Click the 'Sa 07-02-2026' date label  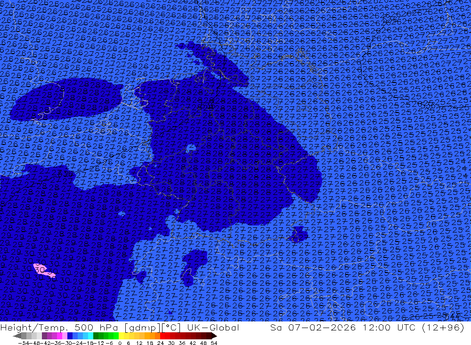point(313,327)
